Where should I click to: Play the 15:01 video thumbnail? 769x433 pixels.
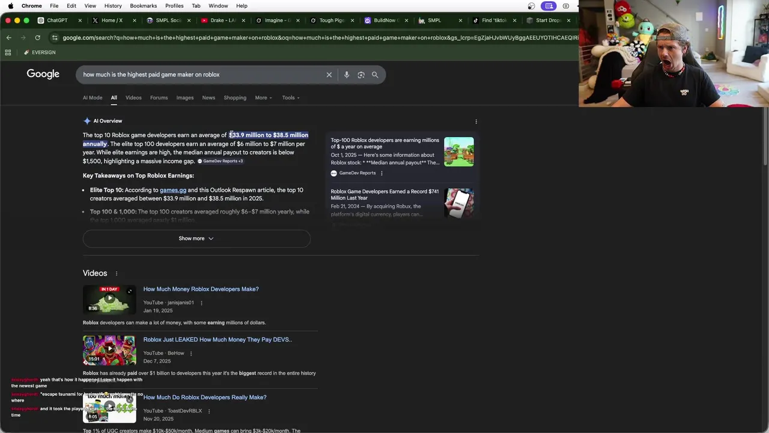coord(109,350)
